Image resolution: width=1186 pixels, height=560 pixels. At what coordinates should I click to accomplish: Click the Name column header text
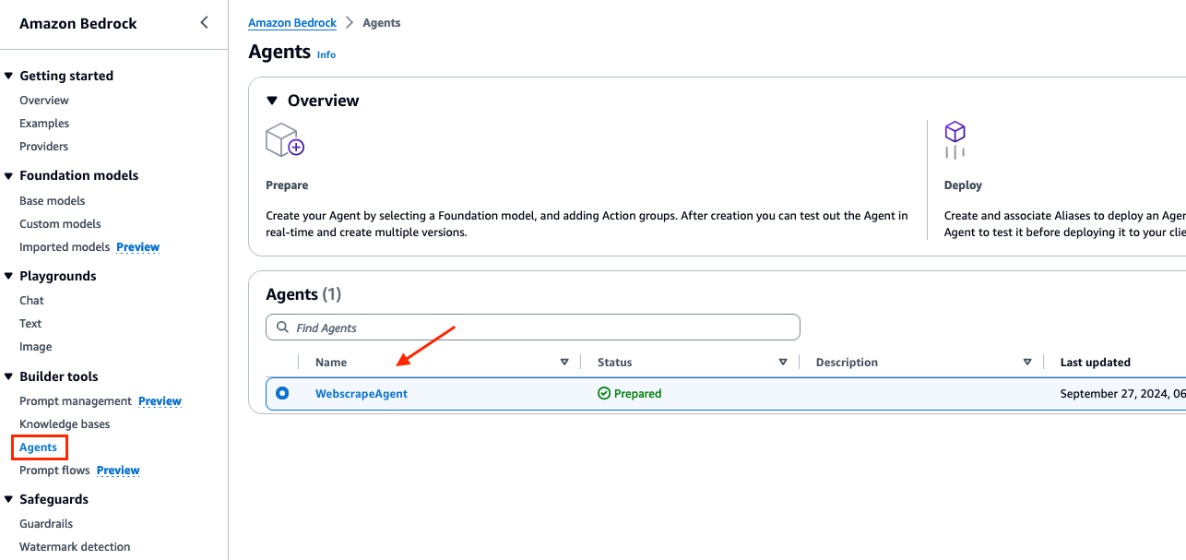(331, 363)
